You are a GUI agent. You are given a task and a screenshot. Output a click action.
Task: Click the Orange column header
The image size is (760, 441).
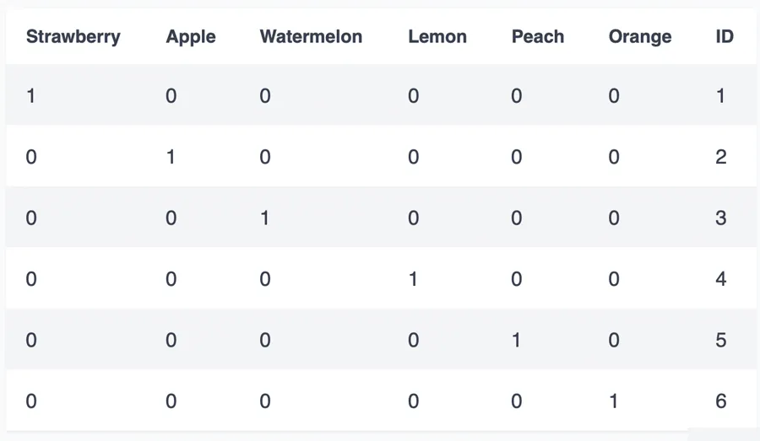coord(640,37)
